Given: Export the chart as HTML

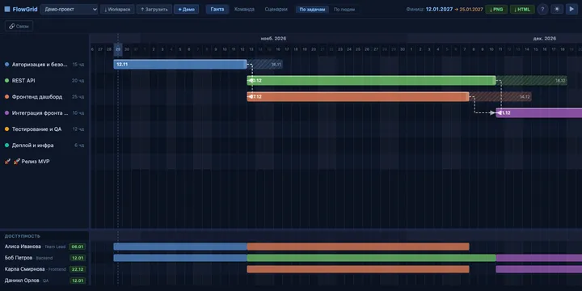Looking at the screenshot, I should click(522, 9).
